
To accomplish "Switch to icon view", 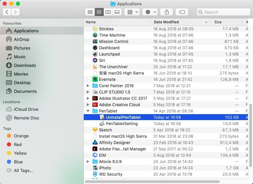I will pyautogui.click(x=90, y=12).
